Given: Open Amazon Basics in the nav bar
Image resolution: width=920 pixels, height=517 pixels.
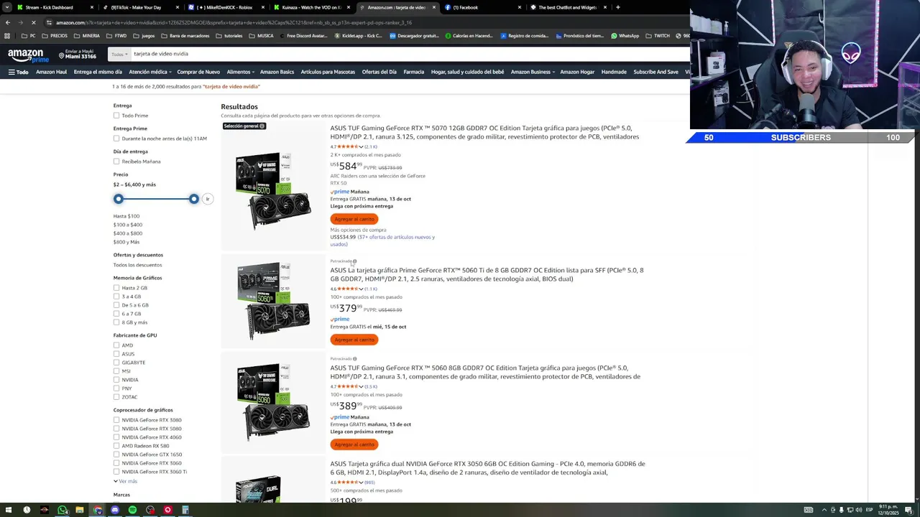Looking at the screenshot, I should [277, 72].
